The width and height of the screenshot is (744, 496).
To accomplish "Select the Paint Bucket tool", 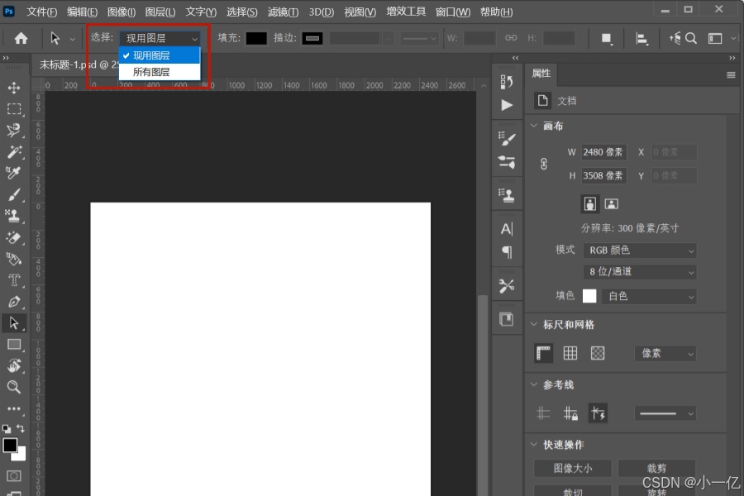I will click(14, 259).
